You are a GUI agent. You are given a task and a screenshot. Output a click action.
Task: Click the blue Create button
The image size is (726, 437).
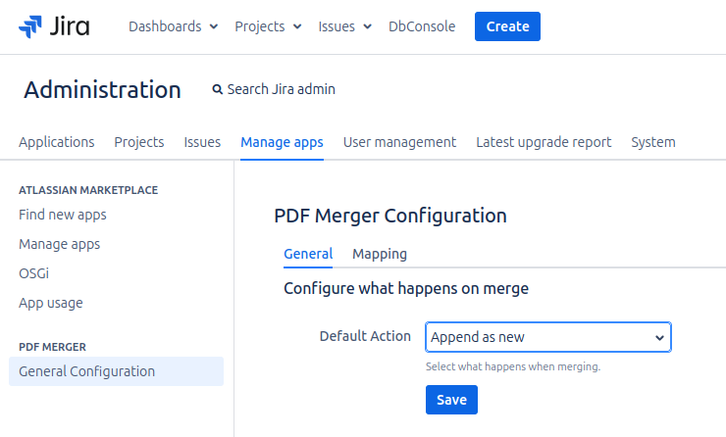point(507,26)
